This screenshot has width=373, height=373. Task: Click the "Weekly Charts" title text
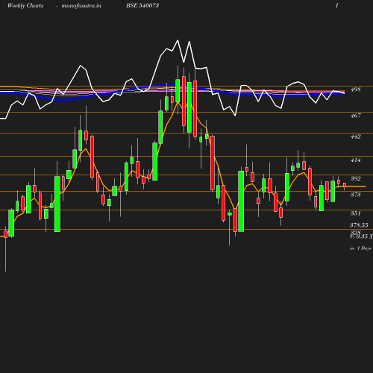click(x=25, y=6)
